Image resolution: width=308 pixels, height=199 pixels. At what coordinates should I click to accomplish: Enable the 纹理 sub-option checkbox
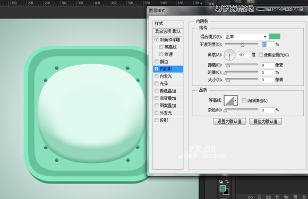tap(161, 54)
